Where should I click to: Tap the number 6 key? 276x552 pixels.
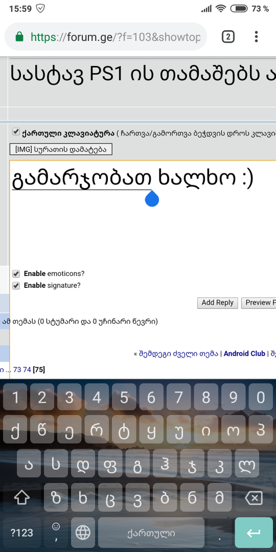(151, 397)
